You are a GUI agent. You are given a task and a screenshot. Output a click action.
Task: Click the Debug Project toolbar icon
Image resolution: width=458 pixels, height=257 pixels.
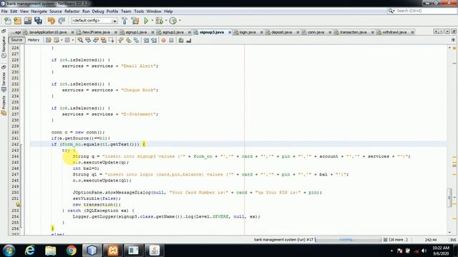click(159, 21)
